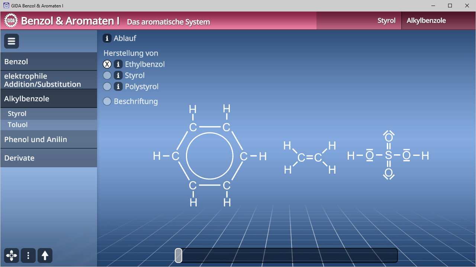Viewport: 476px width, 267px height.
Task: Click the GIDA gear logo
Action: [x=11, y=20]
